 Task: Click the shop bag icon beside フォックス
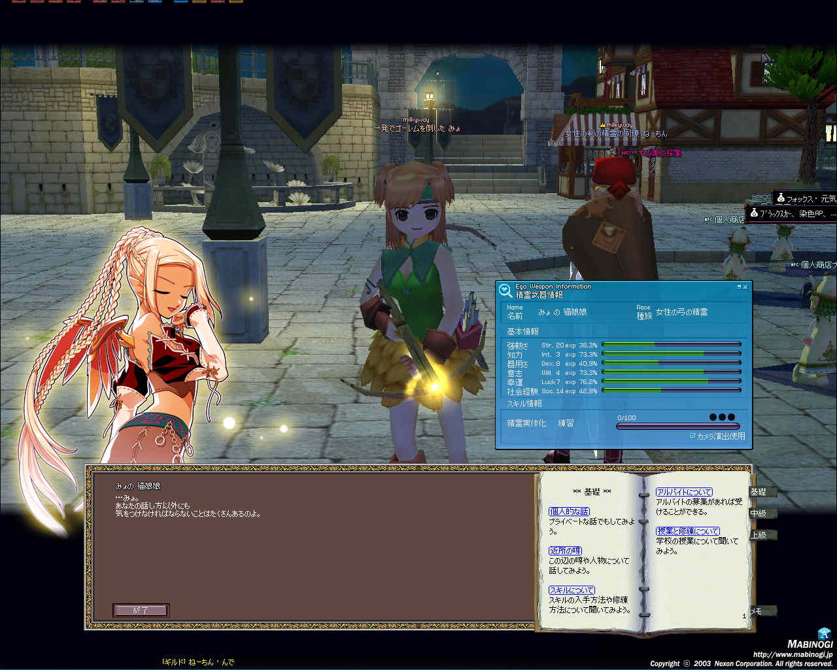pyautogui.click(x=780, y=198)
